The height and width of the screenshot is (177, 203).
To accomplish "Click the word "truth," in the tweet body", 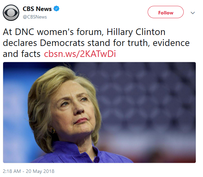I will [x=139, y=43].
